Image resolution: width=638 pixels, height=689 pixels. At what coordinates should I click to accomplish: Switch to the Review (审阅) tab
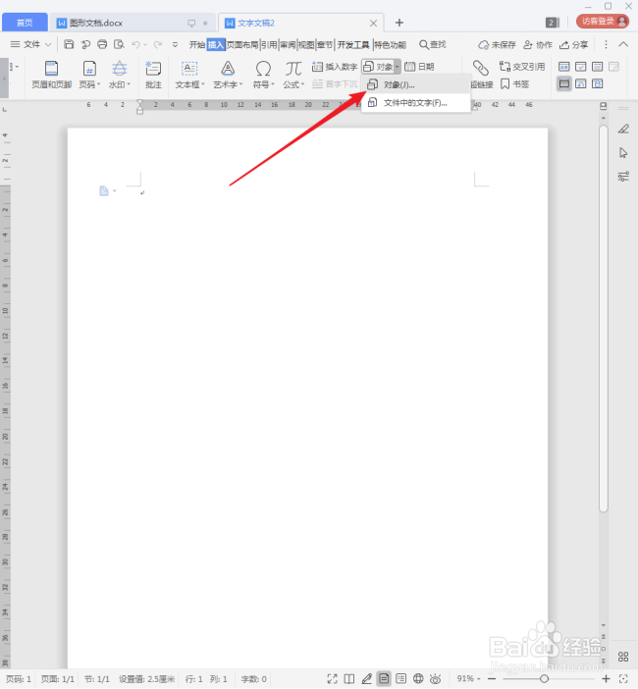tap(288, 44)
